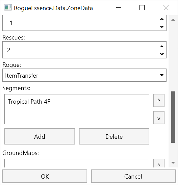Screen dimensions: 178x185
Task: Confirm changes with OK
Action: pos(45,176)
